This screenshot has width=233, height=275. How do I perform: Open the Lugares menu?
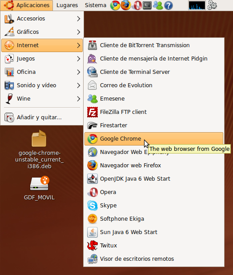pos(67,5)
